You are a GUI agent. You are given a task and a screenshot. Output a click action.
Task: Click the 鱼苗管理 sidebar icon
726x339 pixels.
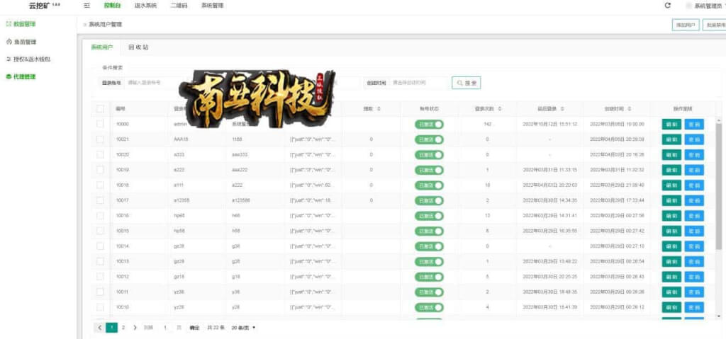pyautogui.click(x=9, y=42)
